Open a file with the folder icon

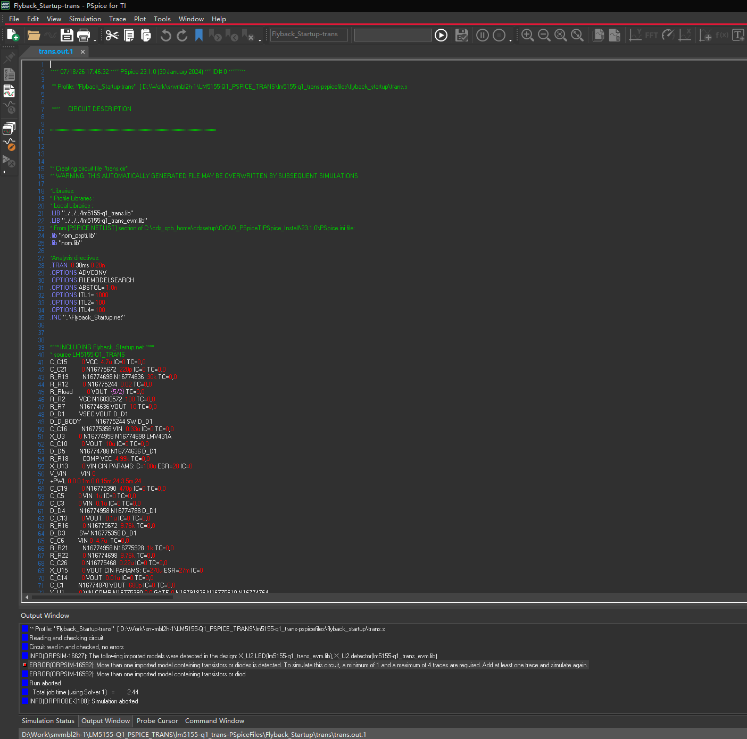click(34, 35)
